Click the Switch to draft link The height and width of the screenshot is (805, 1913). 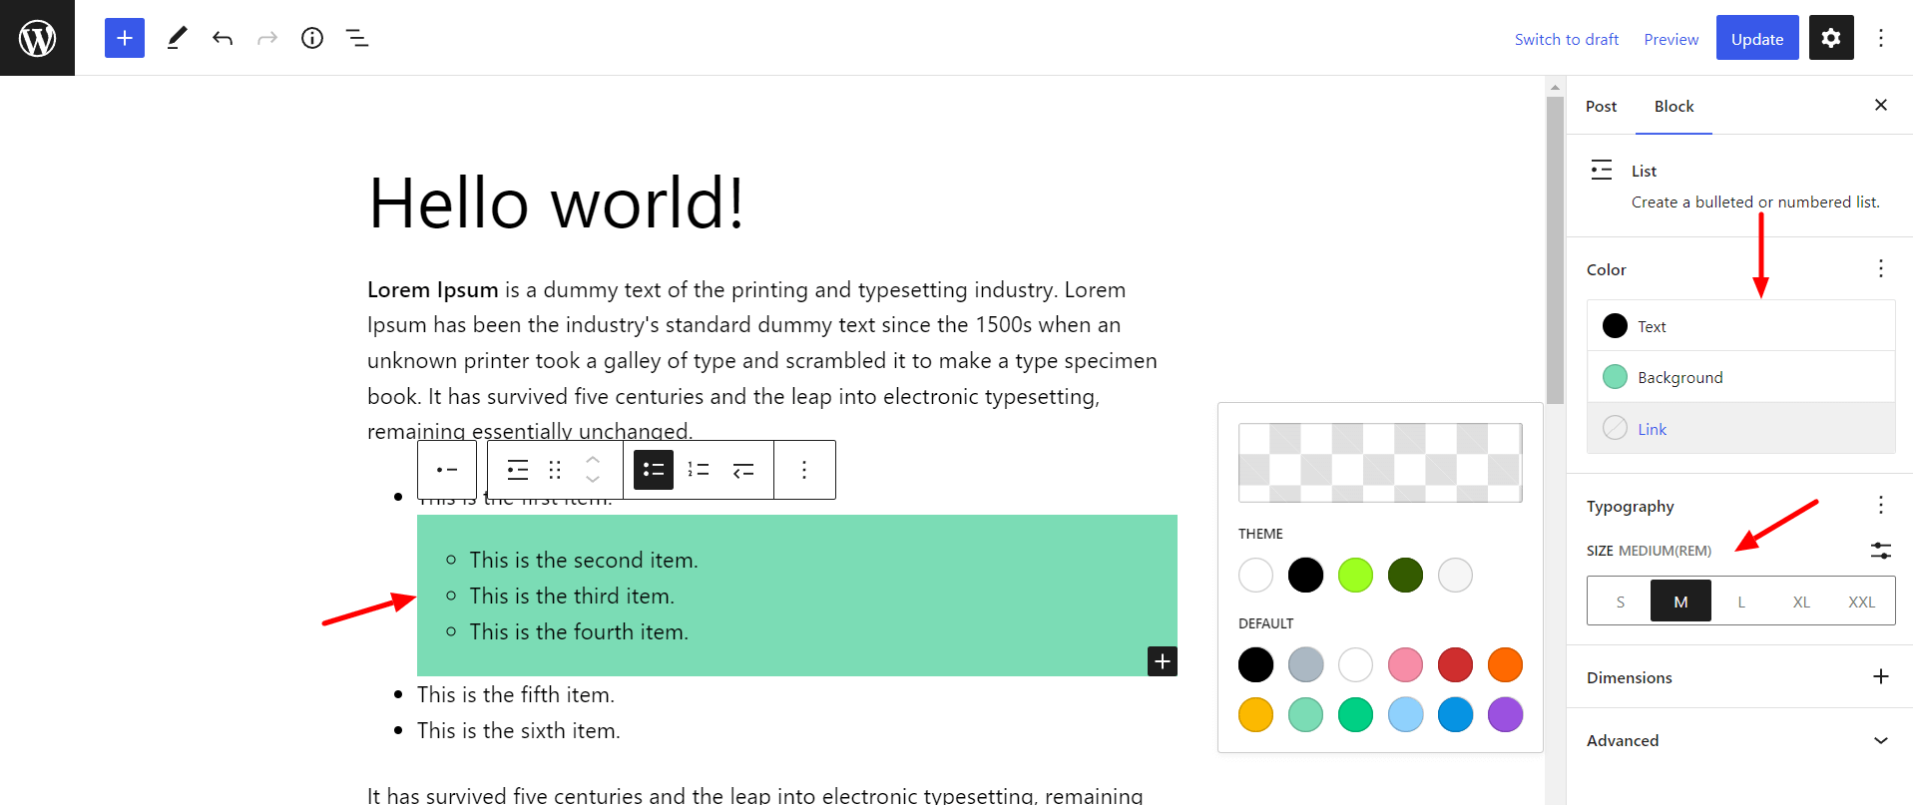click(1566, 39)
